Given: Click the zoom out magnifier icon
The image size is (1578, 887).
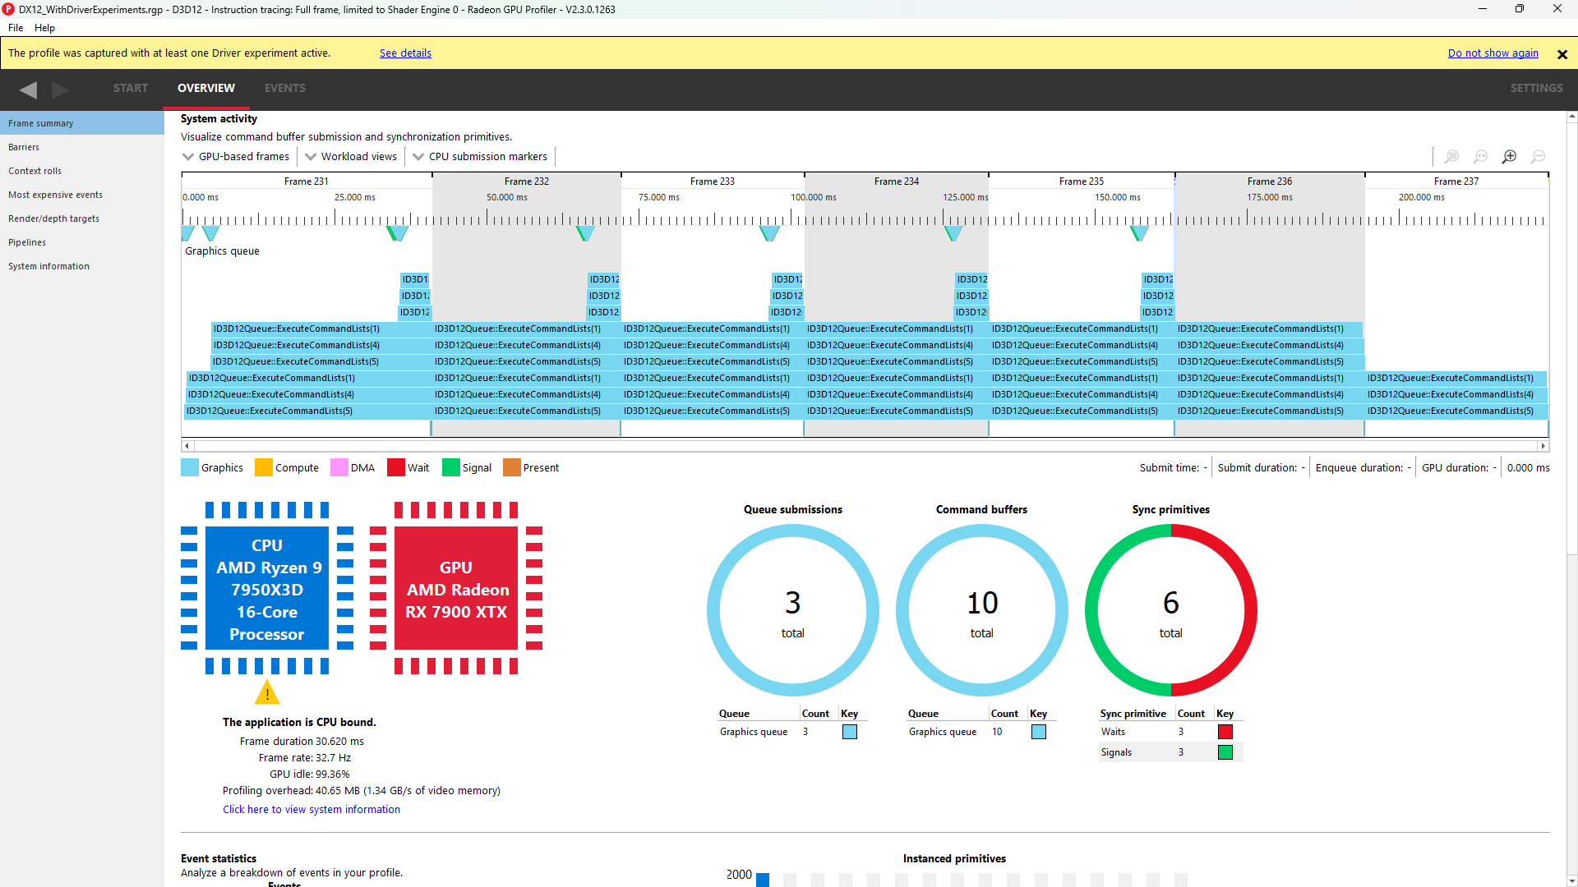Looking at the screenshot, I should pyautogui.click(x=1538, y=157).
